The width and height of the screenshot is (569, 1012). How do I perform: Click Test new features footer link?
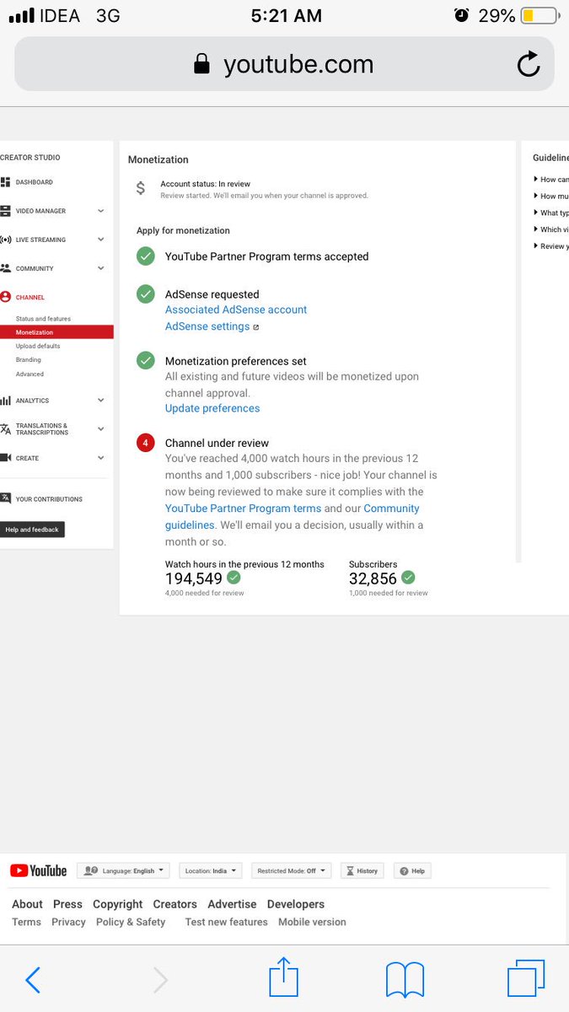(227, 922)
